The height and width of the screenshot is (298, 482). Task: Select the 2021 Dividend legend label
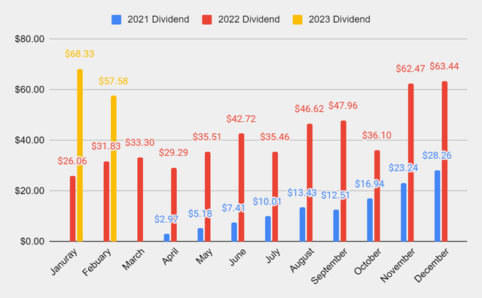coord(158,20)
